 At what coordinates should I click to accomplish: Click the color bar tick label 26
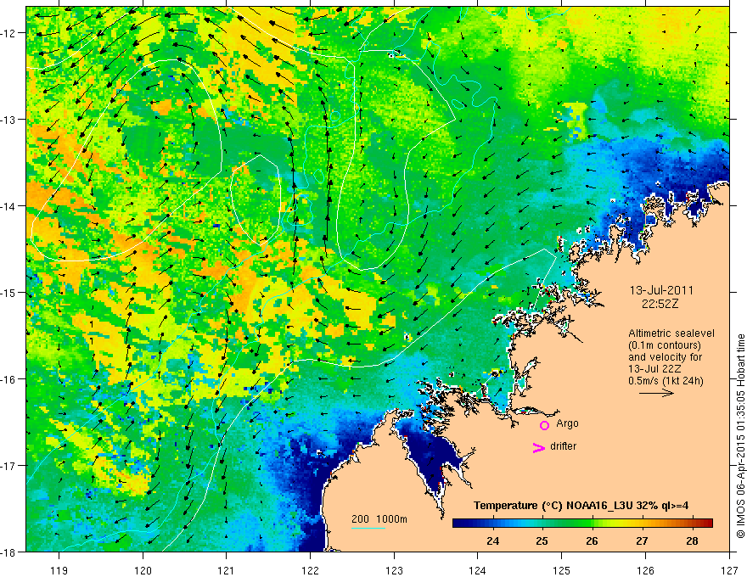(592, 541)
